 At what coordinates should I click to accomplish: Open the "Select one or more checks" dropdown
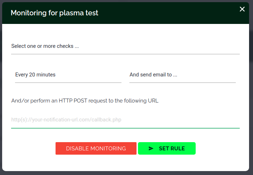(x=125, y=46)
